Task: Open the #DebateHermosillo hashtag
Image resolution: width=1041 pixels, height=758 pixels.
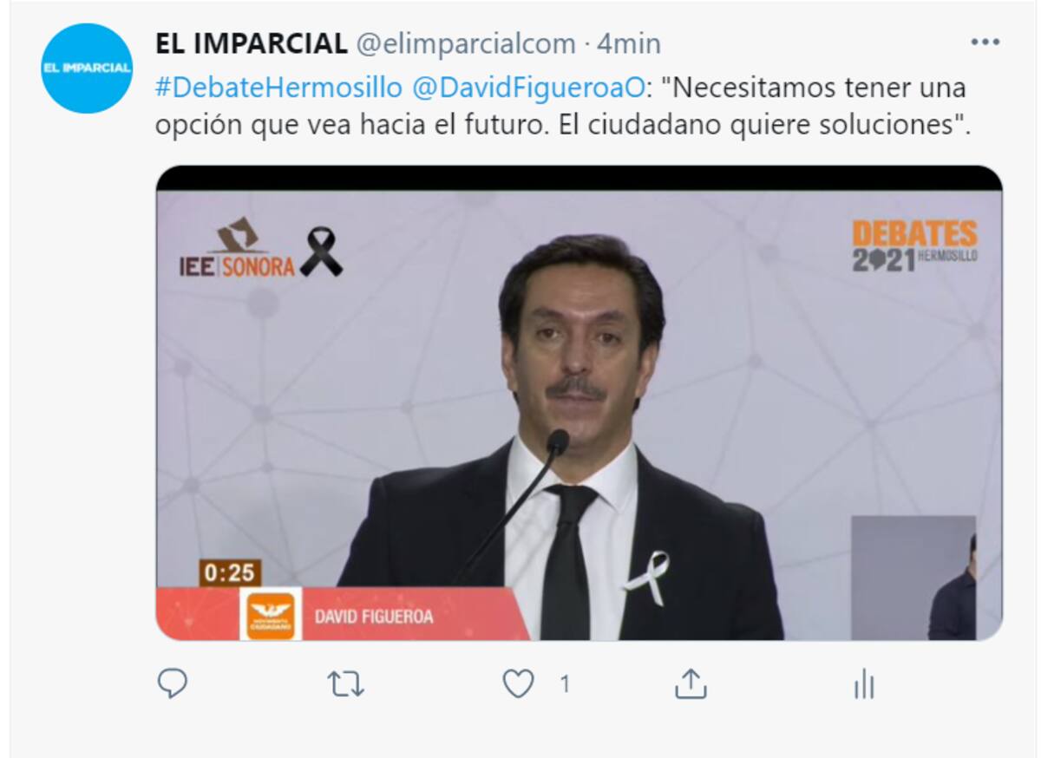Action: (x=278, y=88)
